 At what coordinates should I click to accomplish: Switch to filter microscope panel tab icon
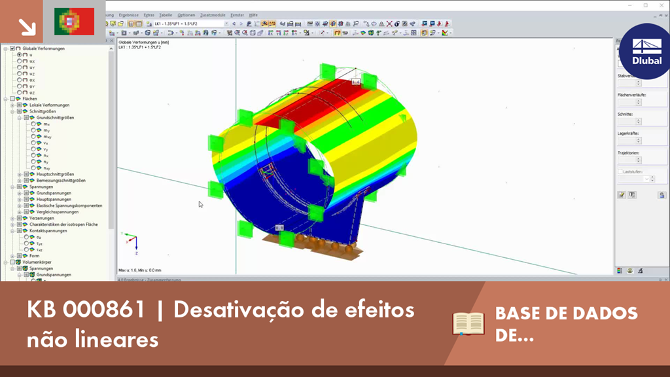640,270
